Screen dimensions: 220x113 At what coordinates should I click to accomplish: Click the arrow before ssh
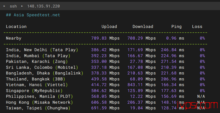click(x=4, y=6)
